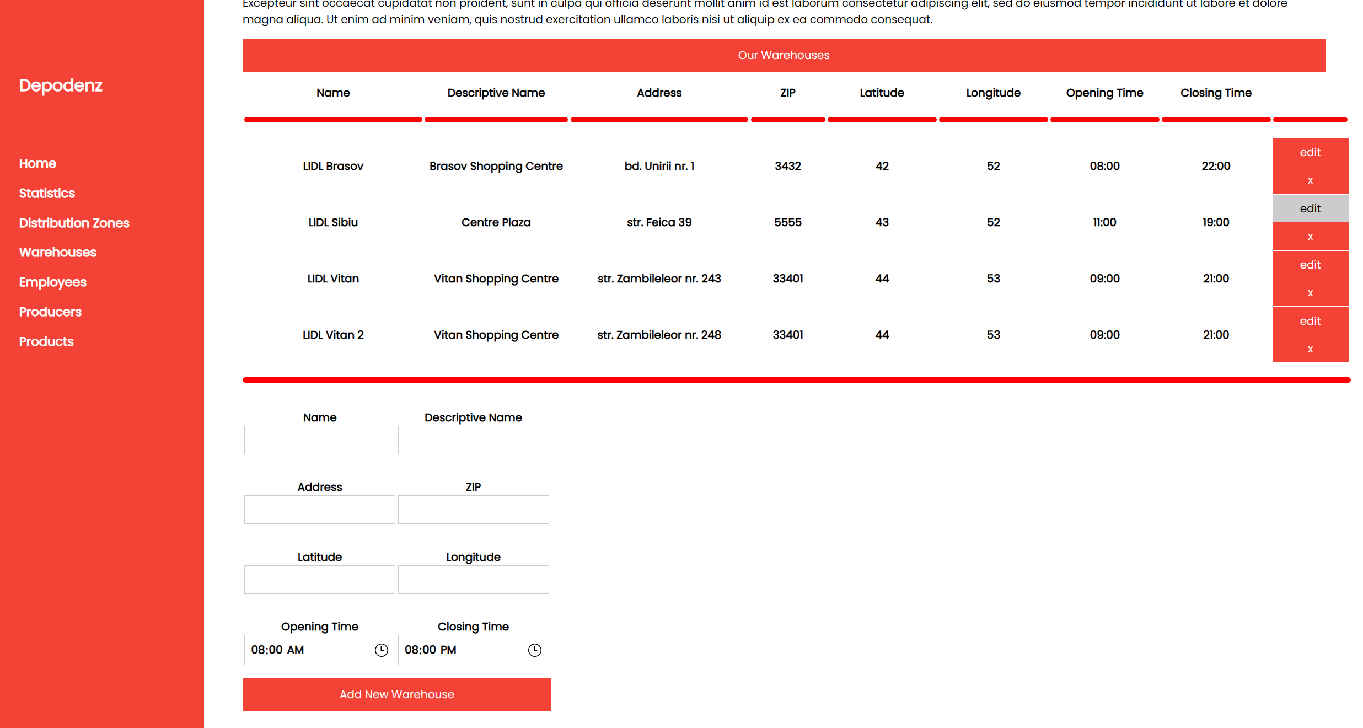
Task: Focus the ZIP input field
Action: (x=473, y=510)
